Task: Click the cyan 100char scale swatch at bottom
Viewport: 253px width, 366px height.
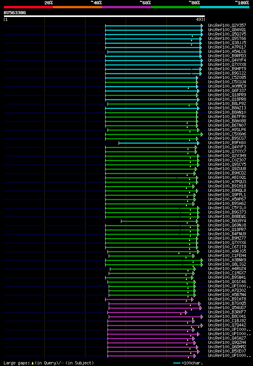Action: [177, 363]
